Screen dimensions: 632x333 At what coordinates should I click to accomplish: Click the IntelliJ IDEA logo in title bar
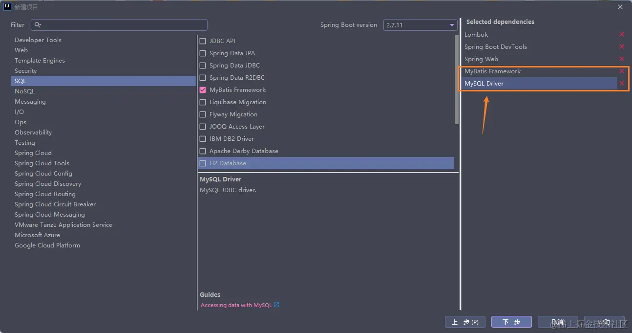pos(7,7)
